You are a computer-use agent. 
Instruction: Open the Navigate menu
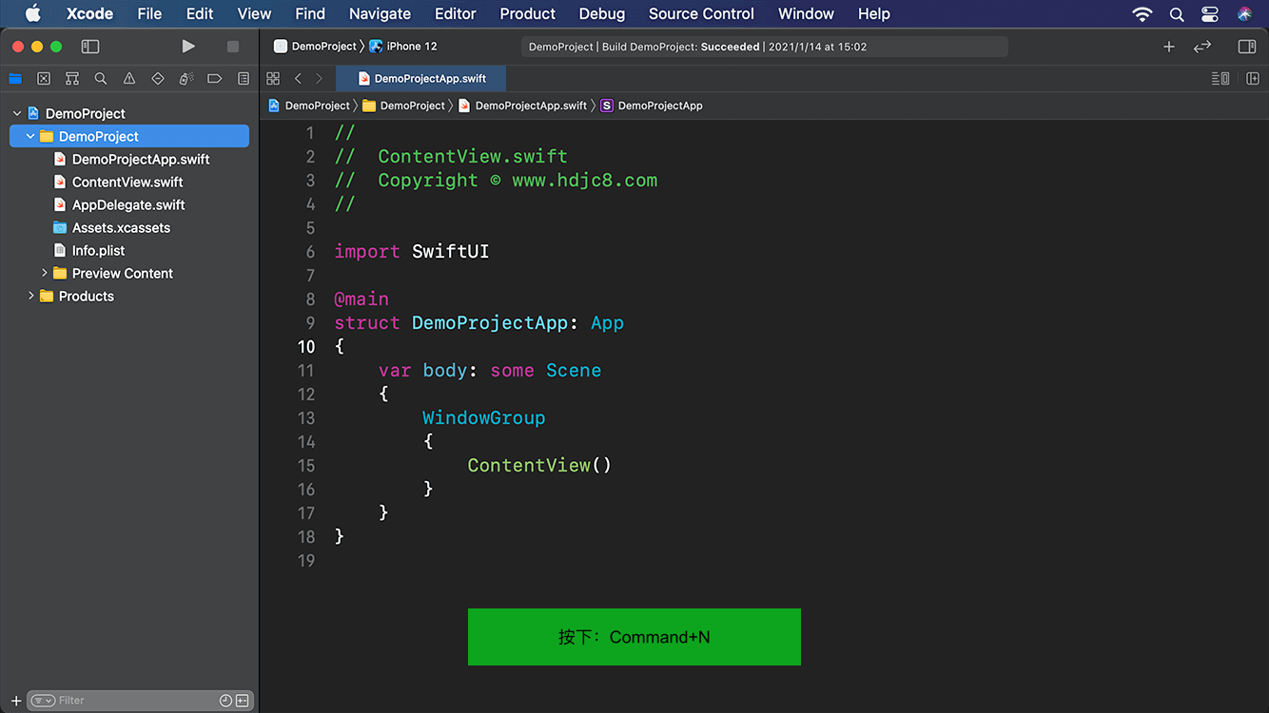click(x=380, y=13)
